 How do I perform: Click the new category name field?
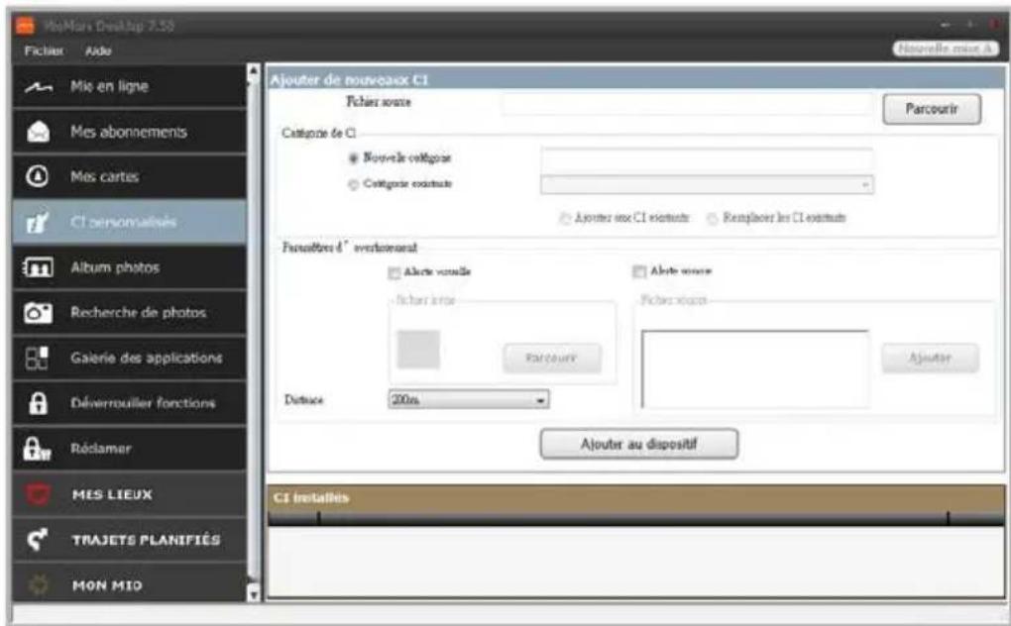click(x=707, y=158)
